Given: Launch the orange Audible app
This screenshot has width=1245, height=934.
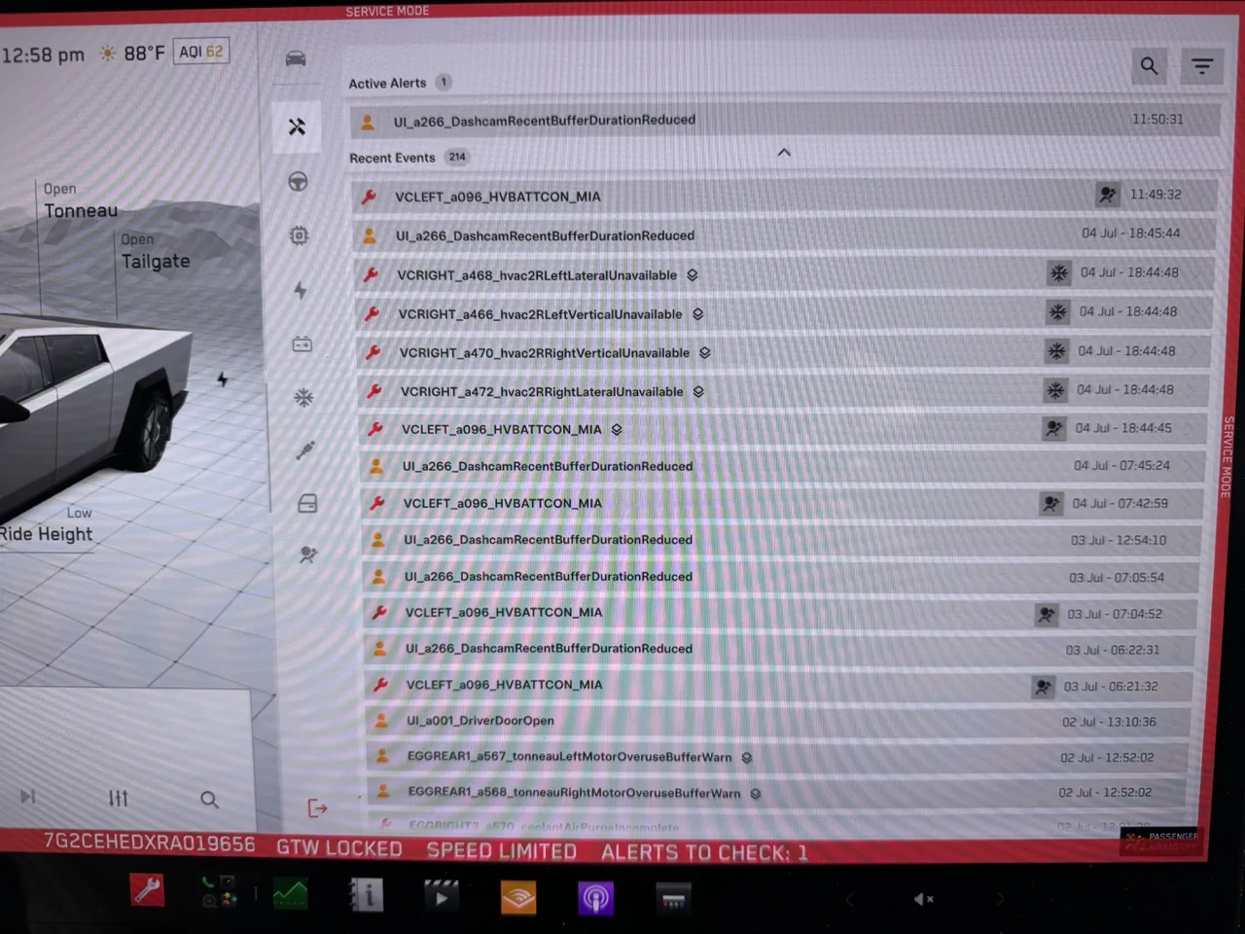Looking at the screenshot, I should coord(518,897).
